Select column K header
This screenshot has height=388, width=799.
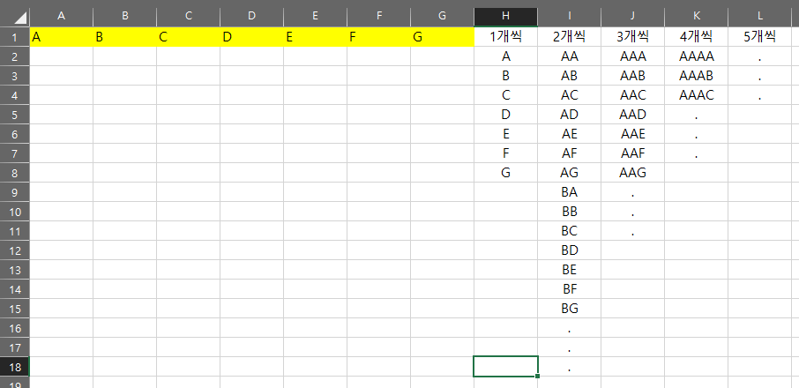696,18
